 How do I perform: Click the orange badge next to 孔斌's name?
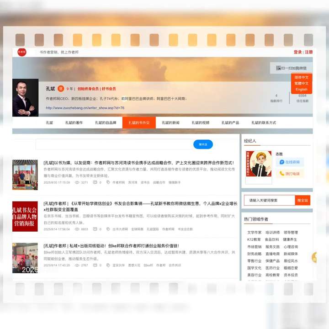61,89
